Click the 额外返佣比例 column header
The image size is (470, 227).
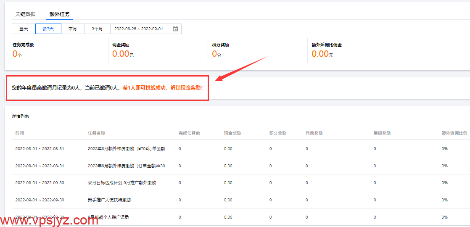coord(454,133)
